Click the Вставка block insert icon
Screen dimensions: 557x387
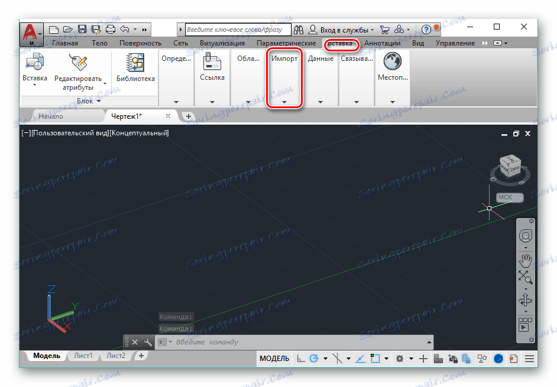[x=35, y=62]
